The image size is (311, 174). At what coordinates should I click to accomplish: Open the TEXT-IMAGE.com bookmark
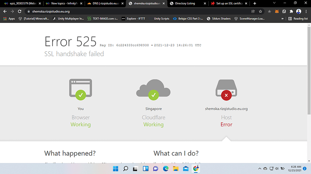(x=103, y=18)
